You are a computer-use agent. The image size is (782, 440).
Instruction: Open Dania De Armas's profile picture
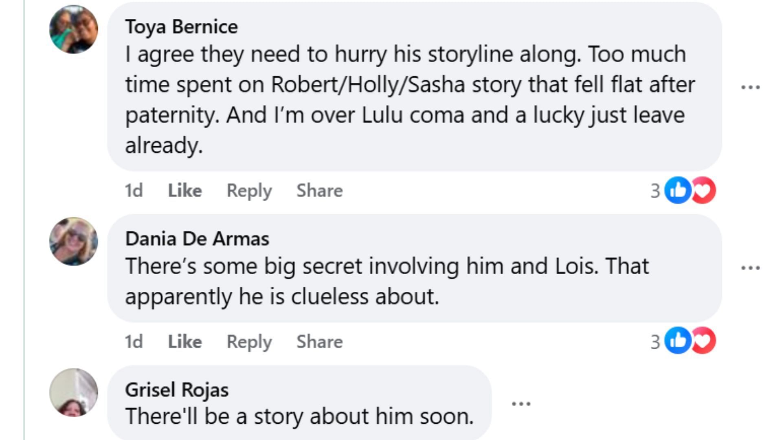pyautogui.click(x=74, y=241)
